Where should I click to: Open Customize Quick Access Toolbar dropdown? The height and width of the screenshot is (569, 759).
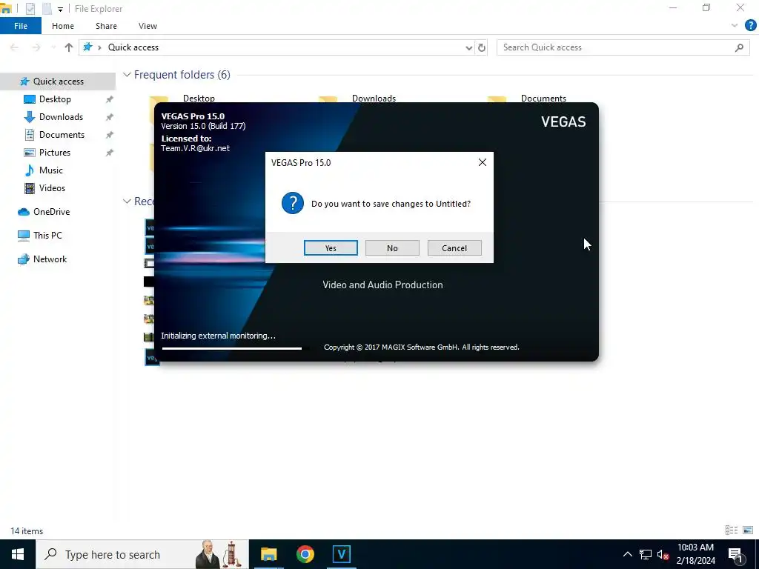click(60, 9)
